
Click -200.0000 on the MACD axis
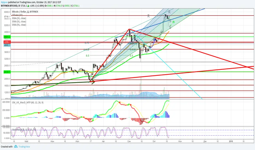(6, 126)
